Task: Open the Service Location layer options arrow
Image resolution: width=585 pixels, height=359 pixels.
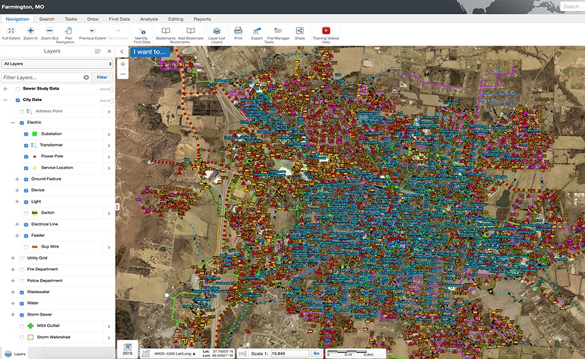Action: coord(109,168)
